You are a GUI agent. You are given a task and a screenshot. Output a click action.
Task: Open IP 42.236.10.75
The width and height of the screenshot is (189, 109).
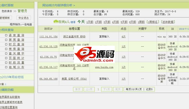(48, 57)
